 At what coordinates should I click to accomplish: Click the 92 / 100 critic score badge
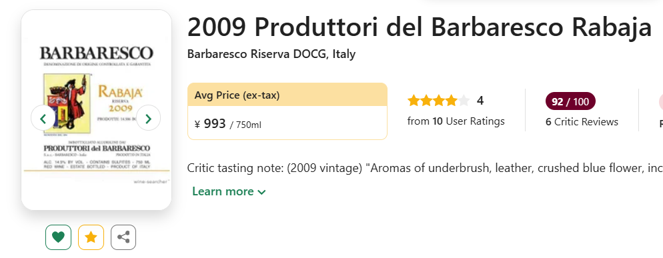click(570, 101)
